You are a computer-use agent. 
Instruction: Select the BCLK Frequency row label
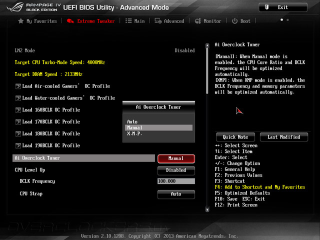[37, 181]
